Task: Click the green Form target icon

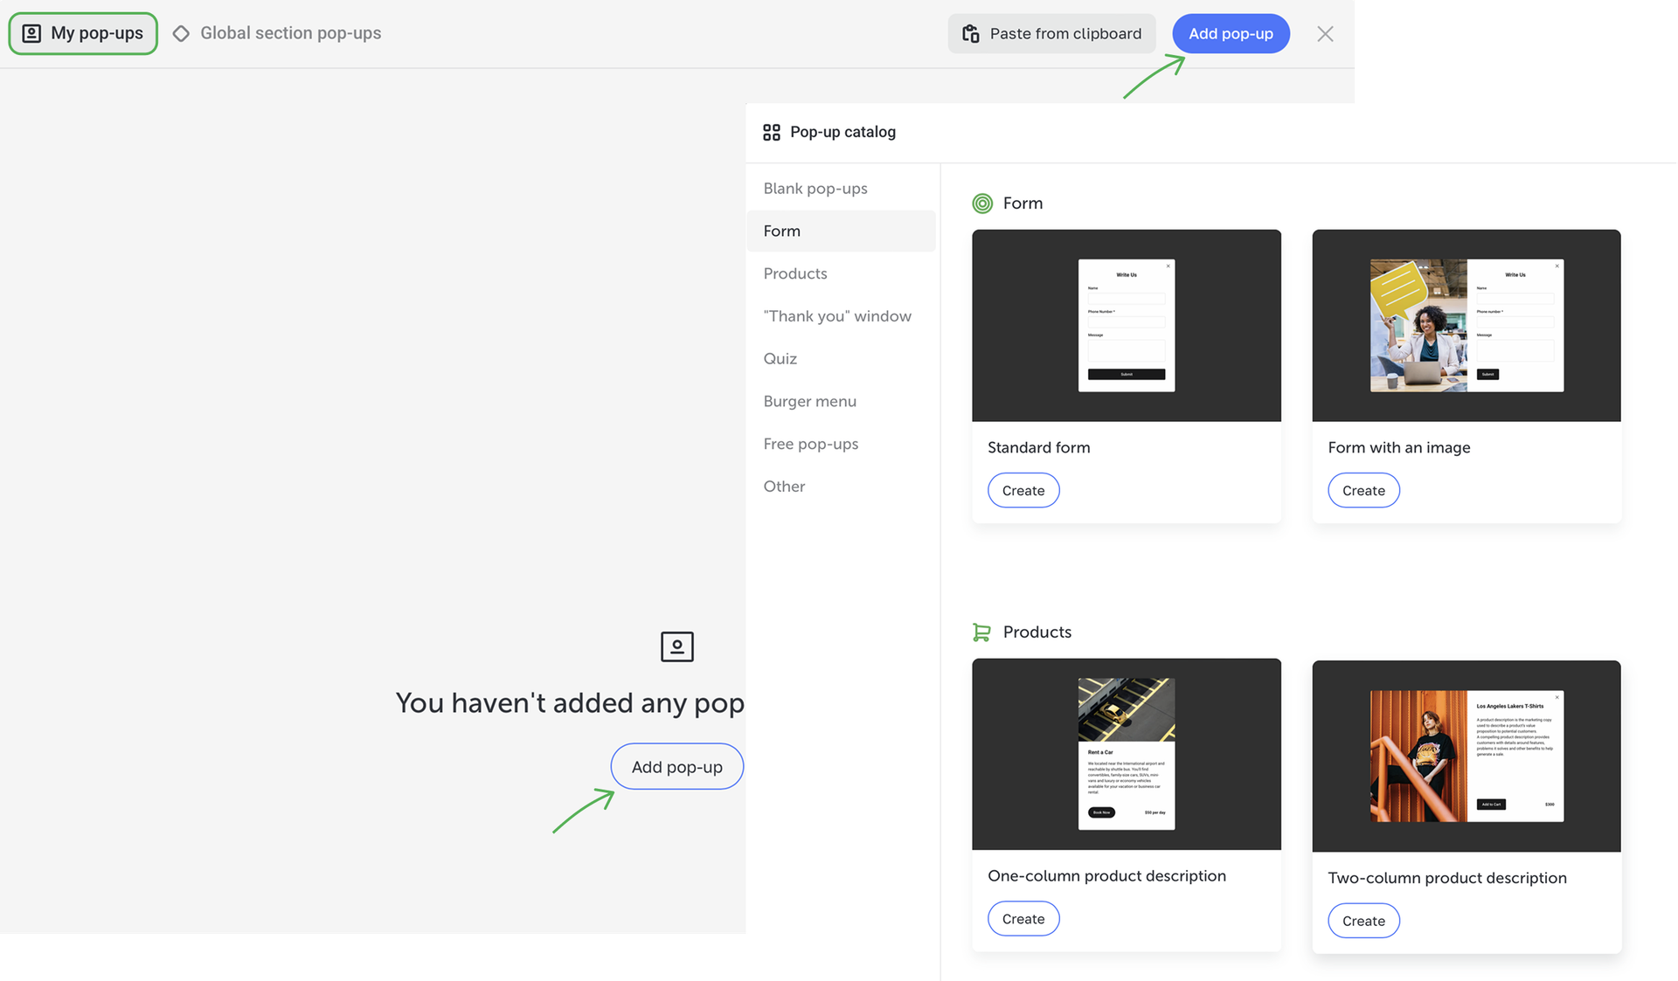Action: click(982, 204)
